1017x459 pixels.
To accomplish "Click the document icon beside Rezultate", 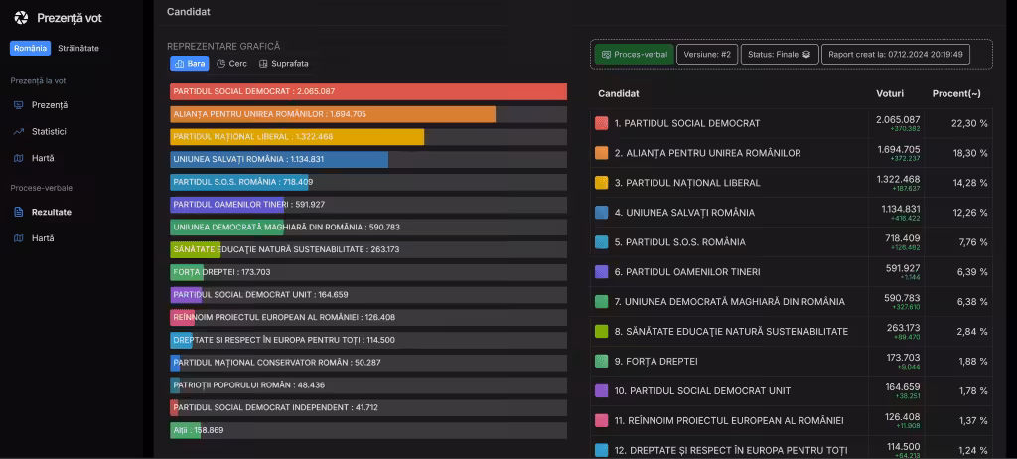I will (19, 212).
